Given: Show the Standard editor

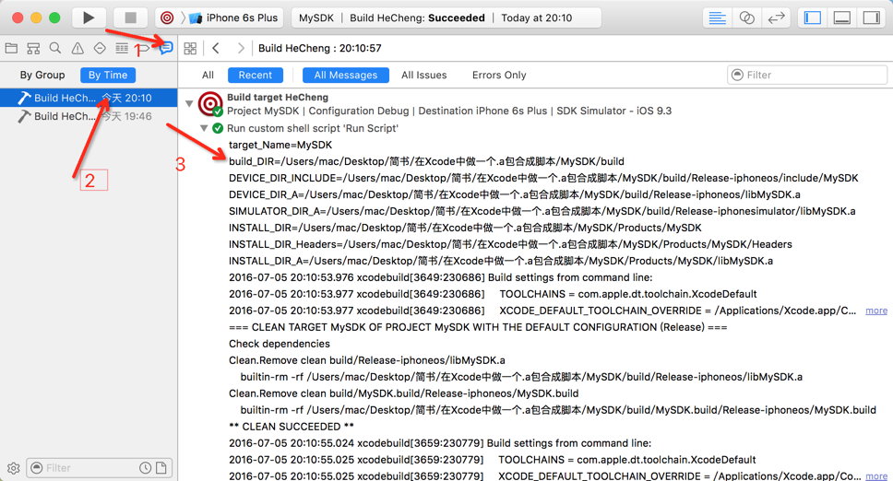Looking at the screenshot, I should point(717,18).
